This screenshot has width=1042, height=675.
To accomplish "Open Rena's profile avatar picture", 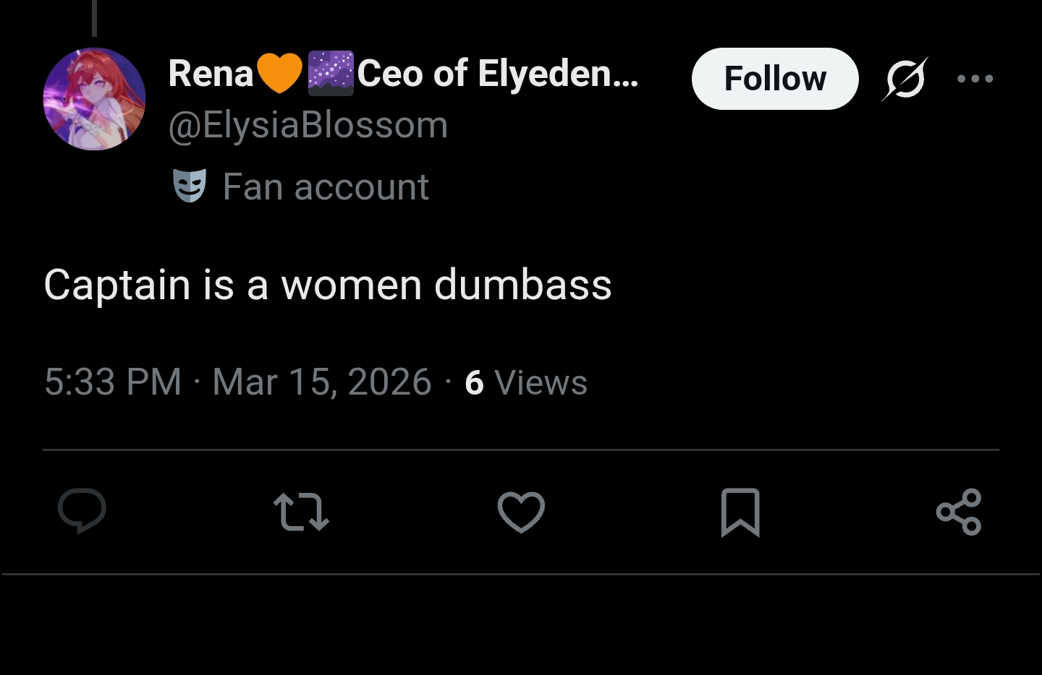I will point(95,99).
